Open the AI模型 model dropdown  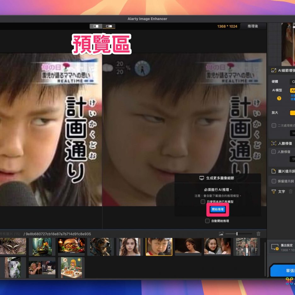tap(292, 90)
